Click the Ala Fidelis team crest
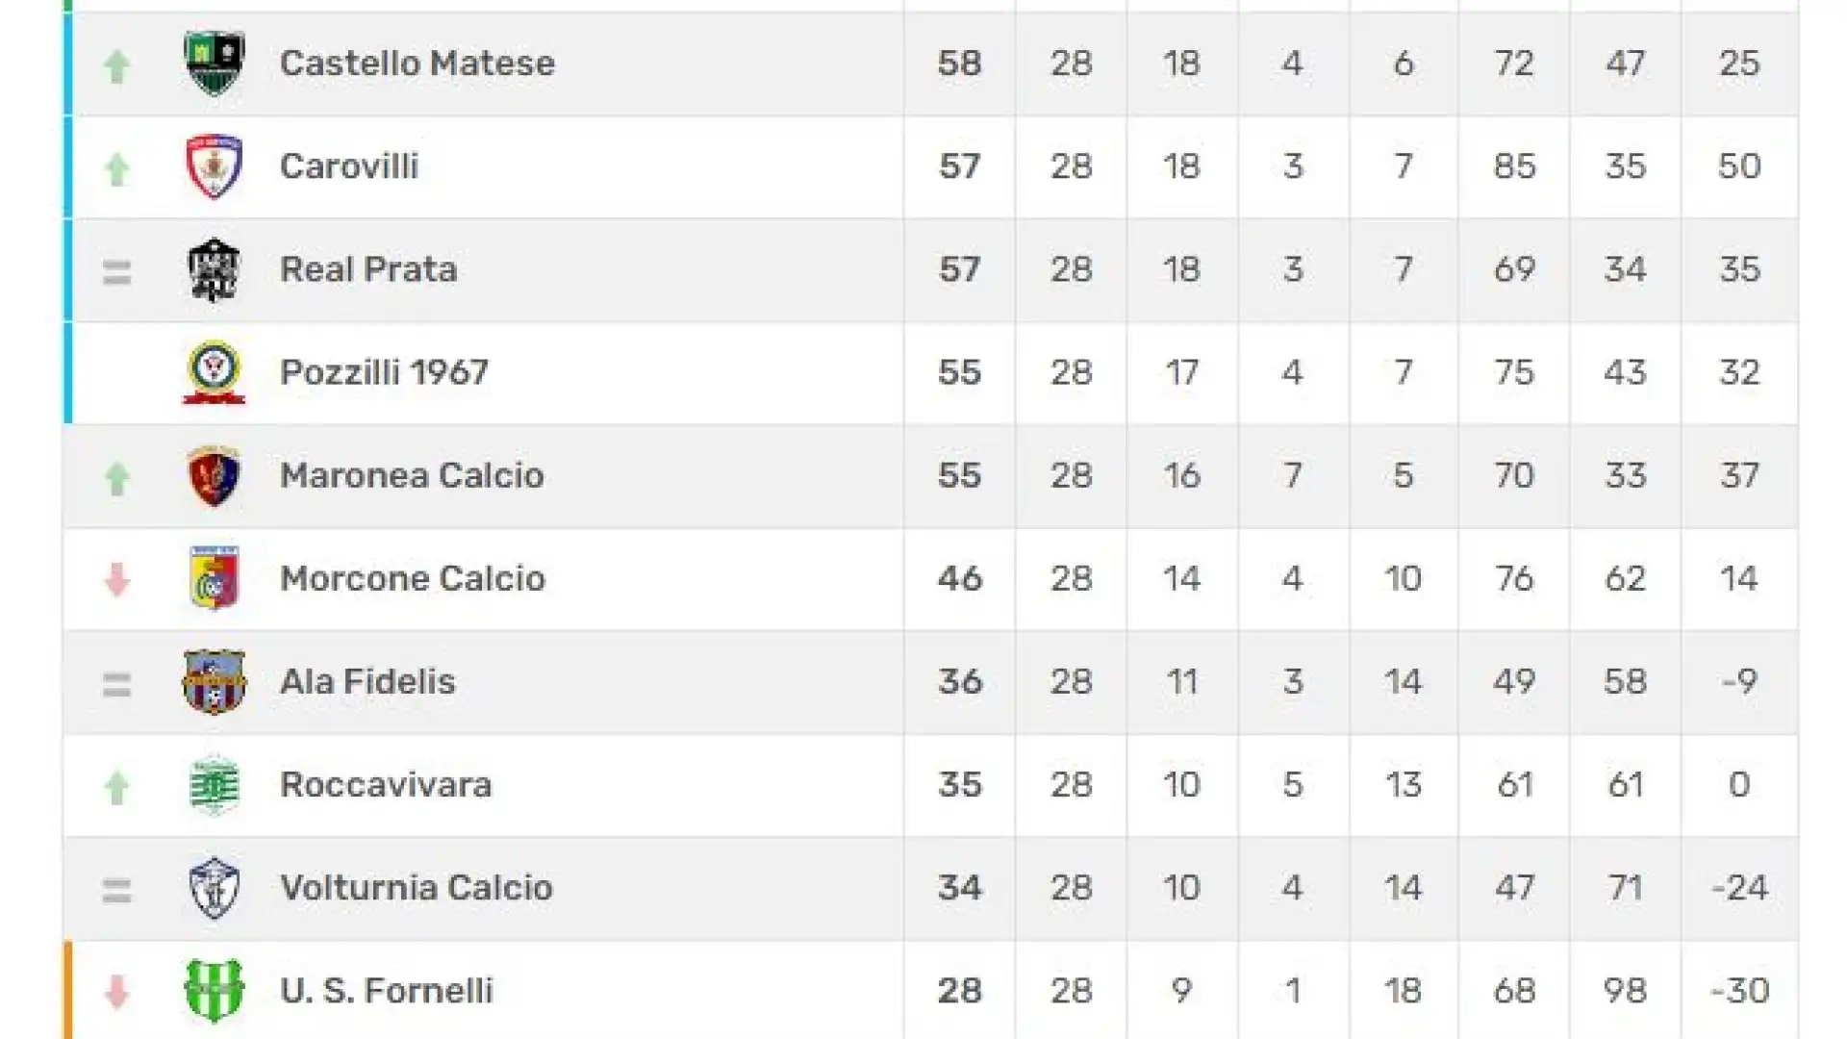Viewport: 1847px width, 1039px height. (x=214, y=681)
